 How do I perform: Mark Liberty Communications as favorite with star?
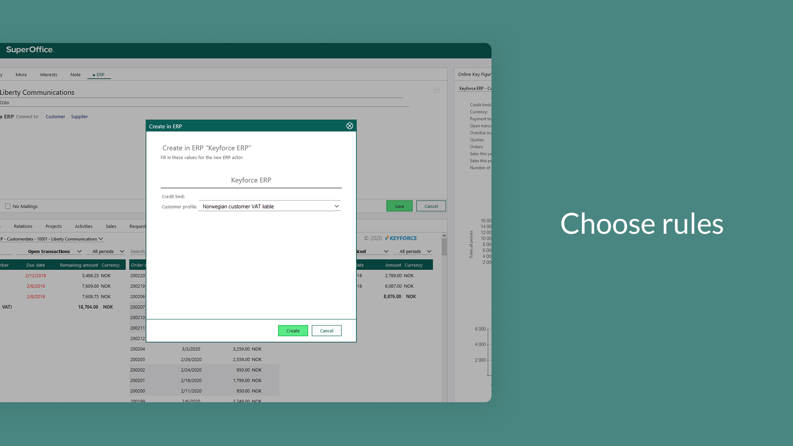pyautogui.click(x=437, y=90)
